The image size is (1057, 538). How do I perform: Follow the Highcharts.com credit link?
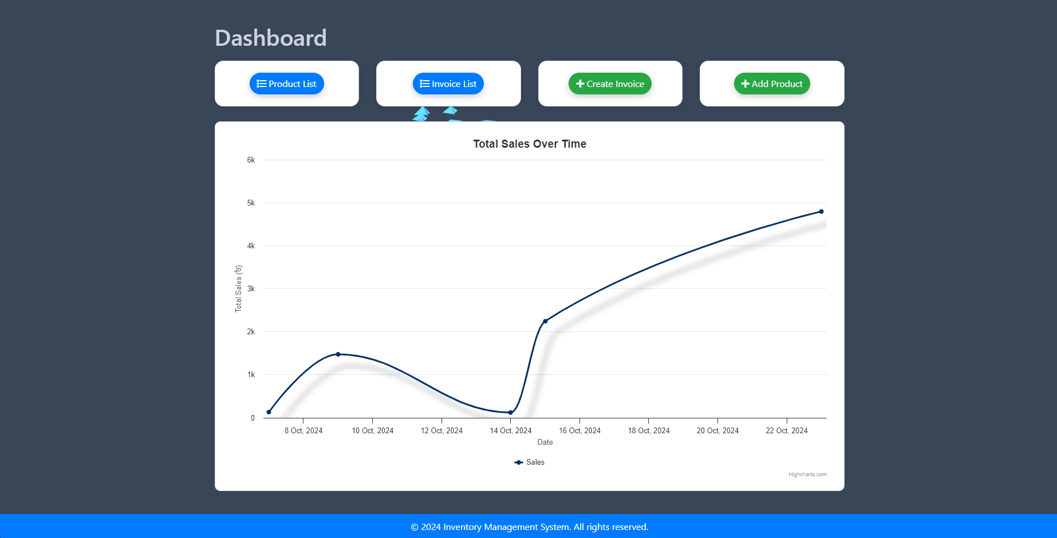click(807, 474)
